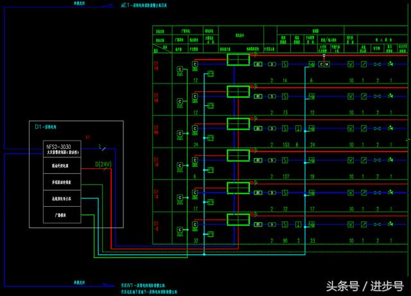Select the cyan D1 cabinet title text

[x=46, y=127]
